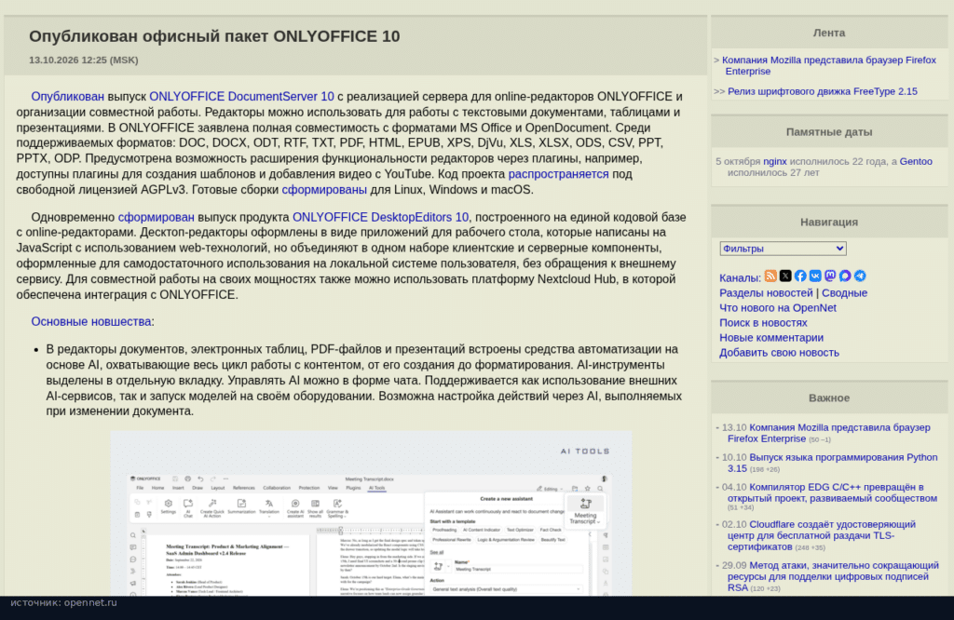This screenshot has height=620, width=954.
Task: Open Firefox Enterprise news dated 13.10 in Важное
Action: (828, 434)
